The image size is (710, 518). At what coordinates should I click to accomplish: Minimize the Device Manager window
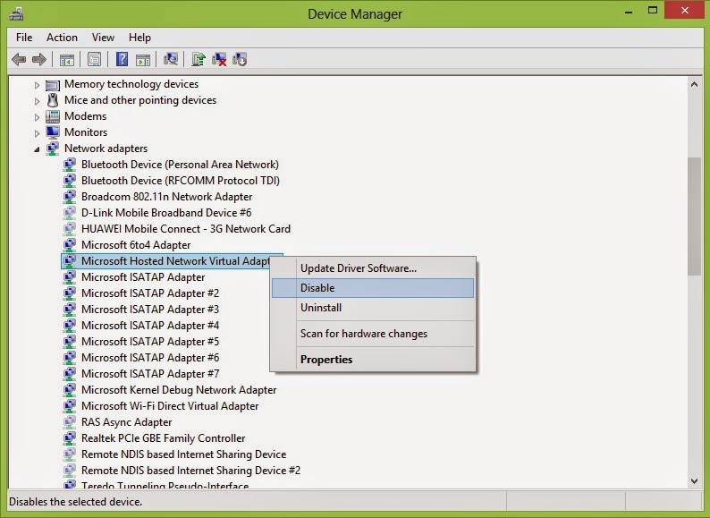pos(628,12)
